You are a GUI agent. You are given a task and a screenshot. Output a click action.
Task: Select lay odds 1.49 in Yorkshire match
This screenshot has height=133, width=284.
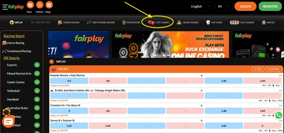click(262, 111)
